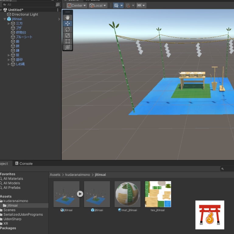Open the Local handle rotation dropdown
This screenshot has height=234, width=234.
click(98, 5)
